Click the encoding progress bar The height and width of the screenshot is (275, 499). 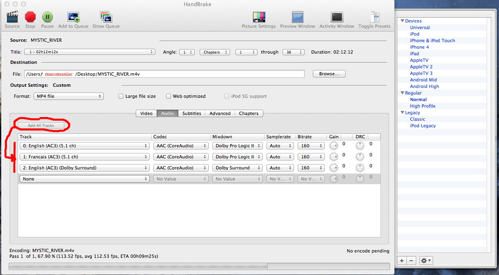pyautogui.click(x=199, y=266)
